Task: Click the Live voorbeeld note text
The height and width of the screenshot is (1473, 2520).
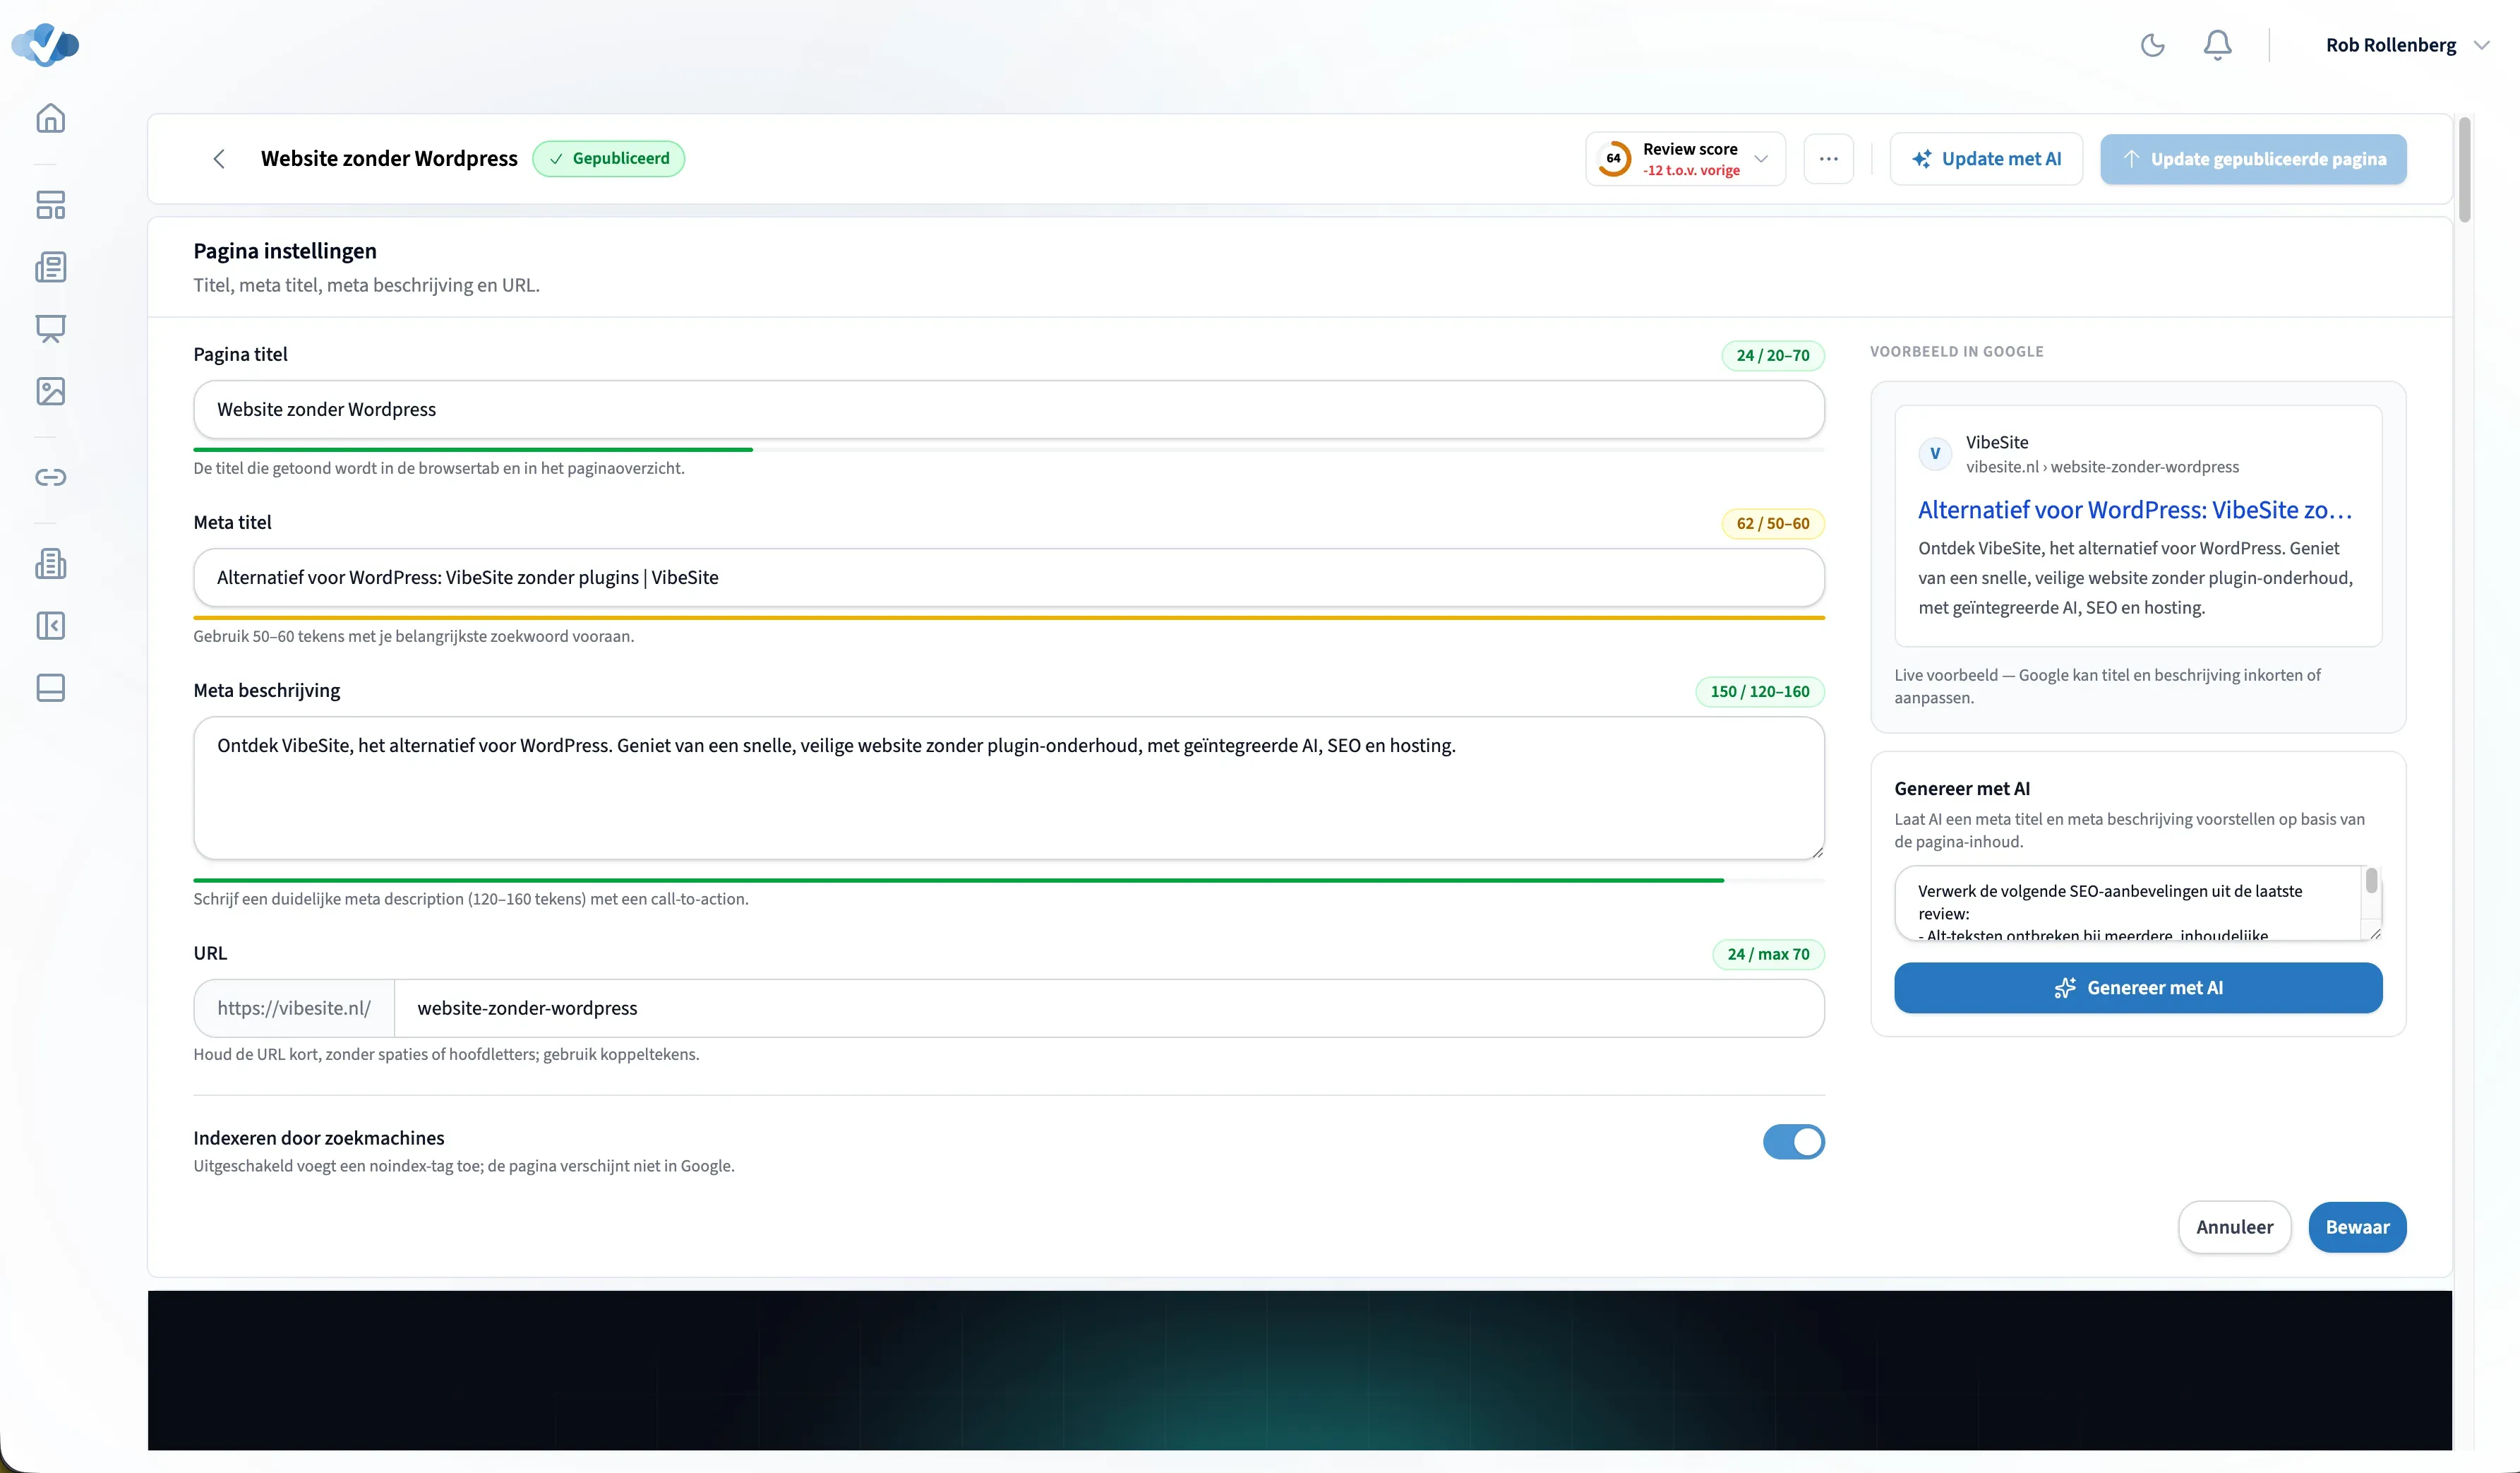Action: pyautogui.click(x=2107, y=686)
